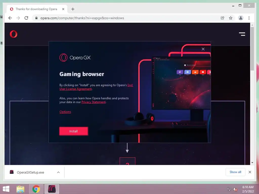Click the red Opera logo on webpage
259x194 pixels.
click(14, 34)
